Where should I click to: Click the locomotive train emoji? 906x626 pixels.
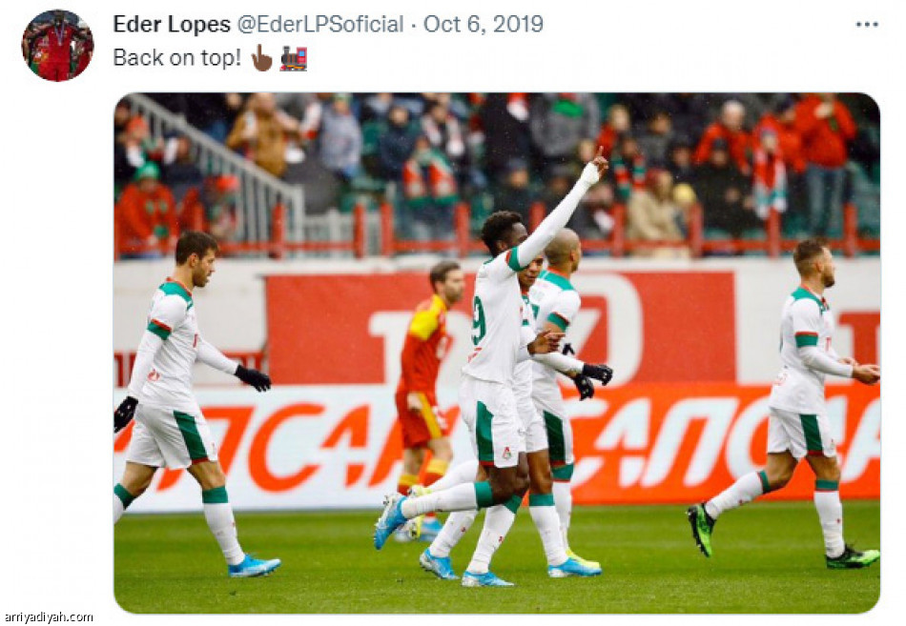pos(294,58)
